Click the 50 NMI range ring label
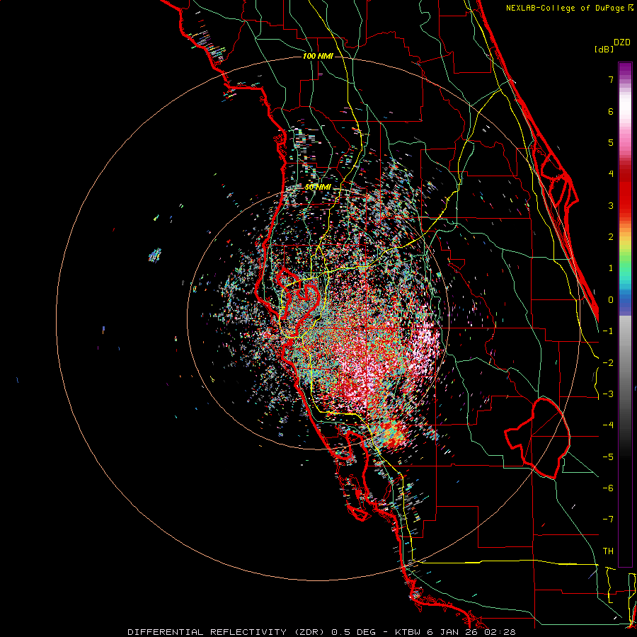The width and height of the screenshot is (637, 637). pyautogui.click(x=318, y=188)
